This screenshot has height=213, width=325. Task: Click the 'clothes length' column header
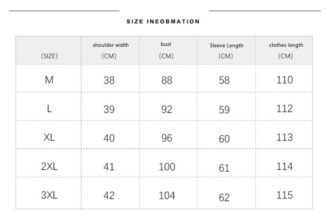(286, 45)
